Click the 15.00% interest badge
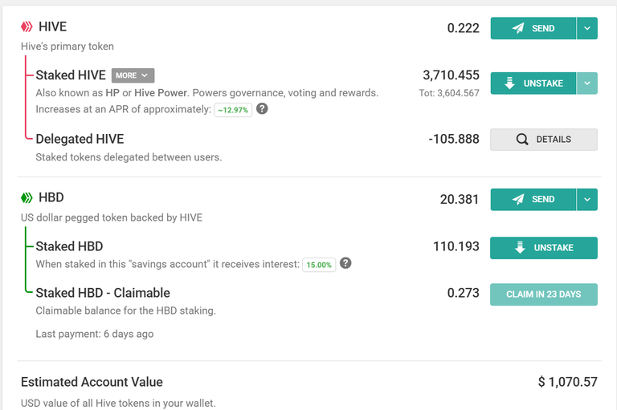 click(x=319, y=265)
